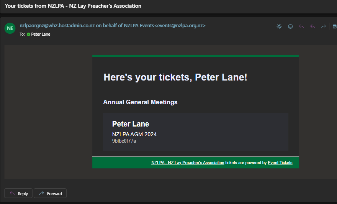Open the partially visible apps icon at right edge
Viewport: 337px width, 204px height.
(x=335, y=26)
